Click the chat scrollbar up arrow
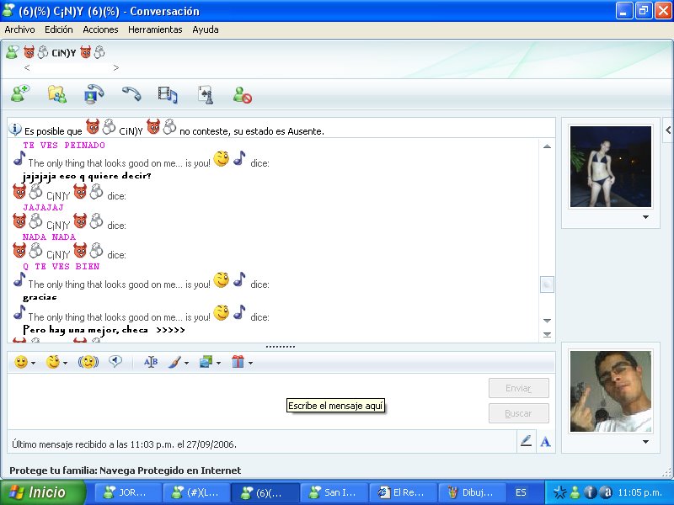Image resolution: width=674 pixels, height=505 pixels. click(x=547, y=146)
